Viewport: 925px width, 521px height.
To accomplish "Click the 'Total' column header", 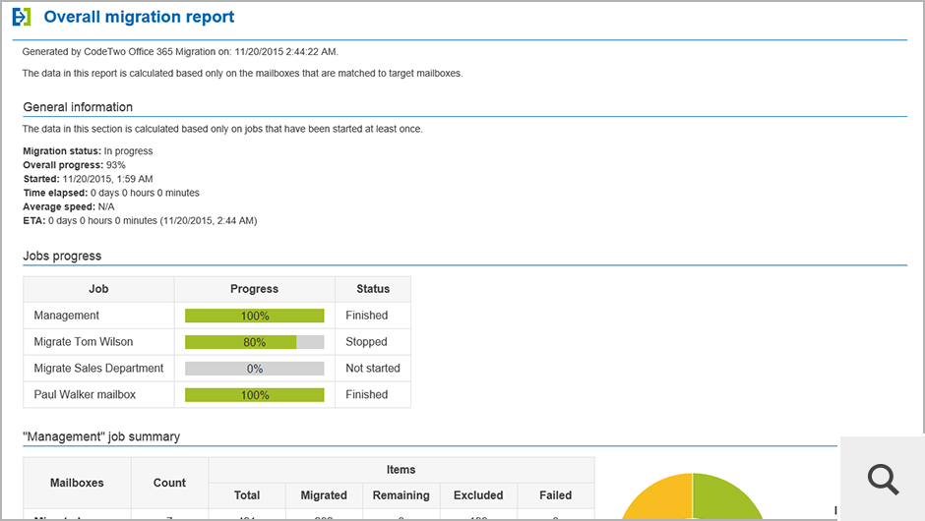I will click(247, 495).
